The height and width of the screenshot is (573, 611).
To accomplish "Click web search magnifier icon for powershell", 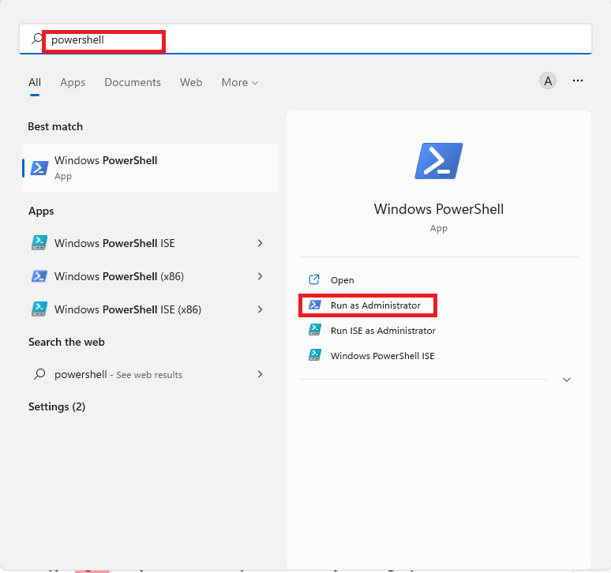I will [39, 374].
